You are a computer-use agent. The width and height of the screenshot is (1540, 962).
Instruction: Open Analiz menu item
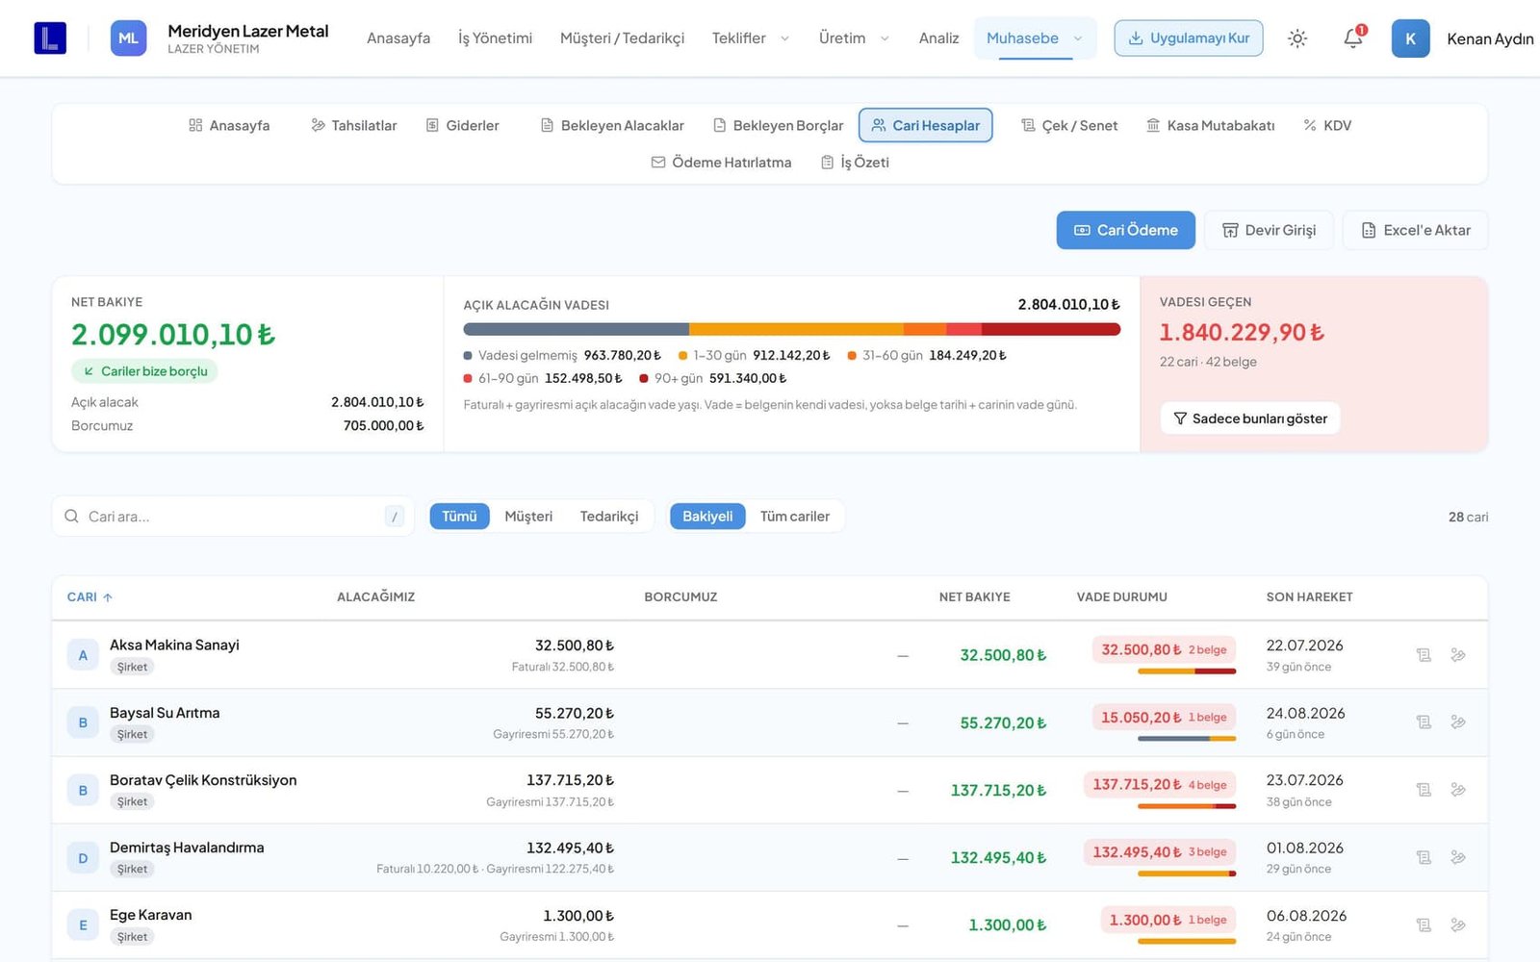(x=938, y=38)
